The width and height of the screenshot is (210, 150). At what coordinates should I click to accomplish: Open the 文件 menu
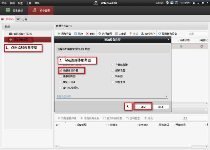coord(4,3)
